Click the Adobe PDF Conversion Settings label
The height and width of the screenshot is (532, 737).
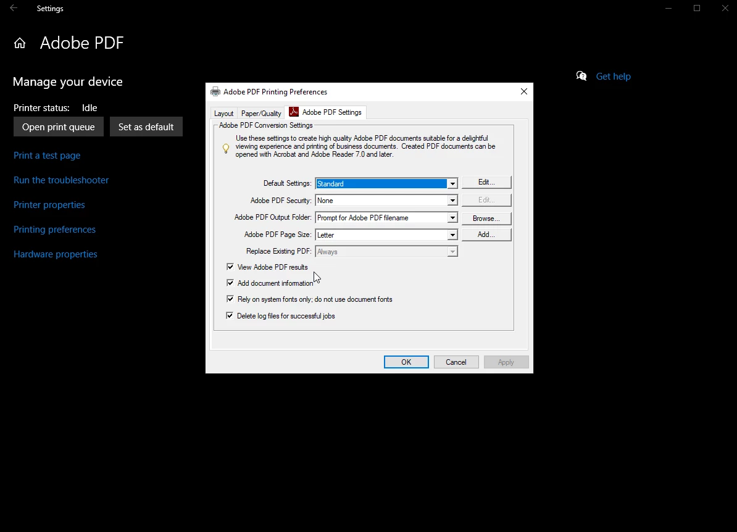pyautogui.click(x=266, y=125)
